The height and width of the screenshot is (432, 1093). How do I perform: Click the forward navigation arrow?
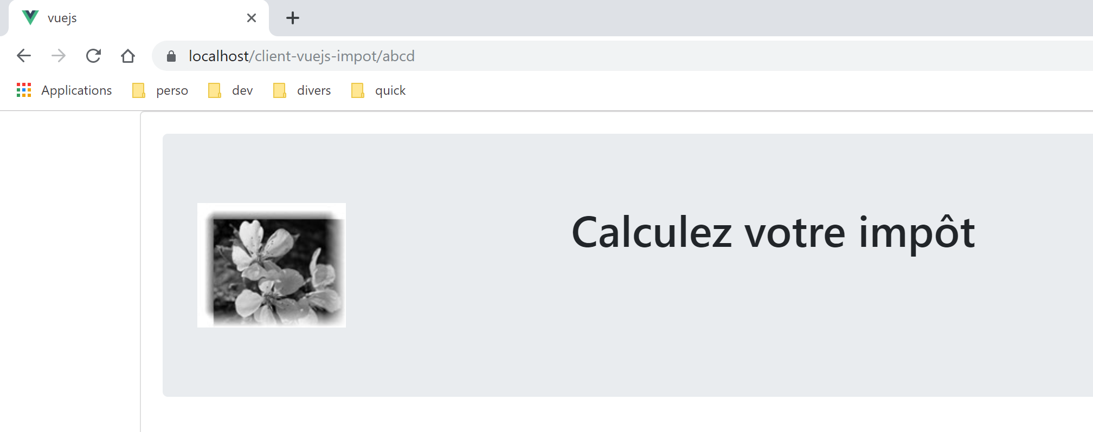pyautogui.click(x=59, y=56)
